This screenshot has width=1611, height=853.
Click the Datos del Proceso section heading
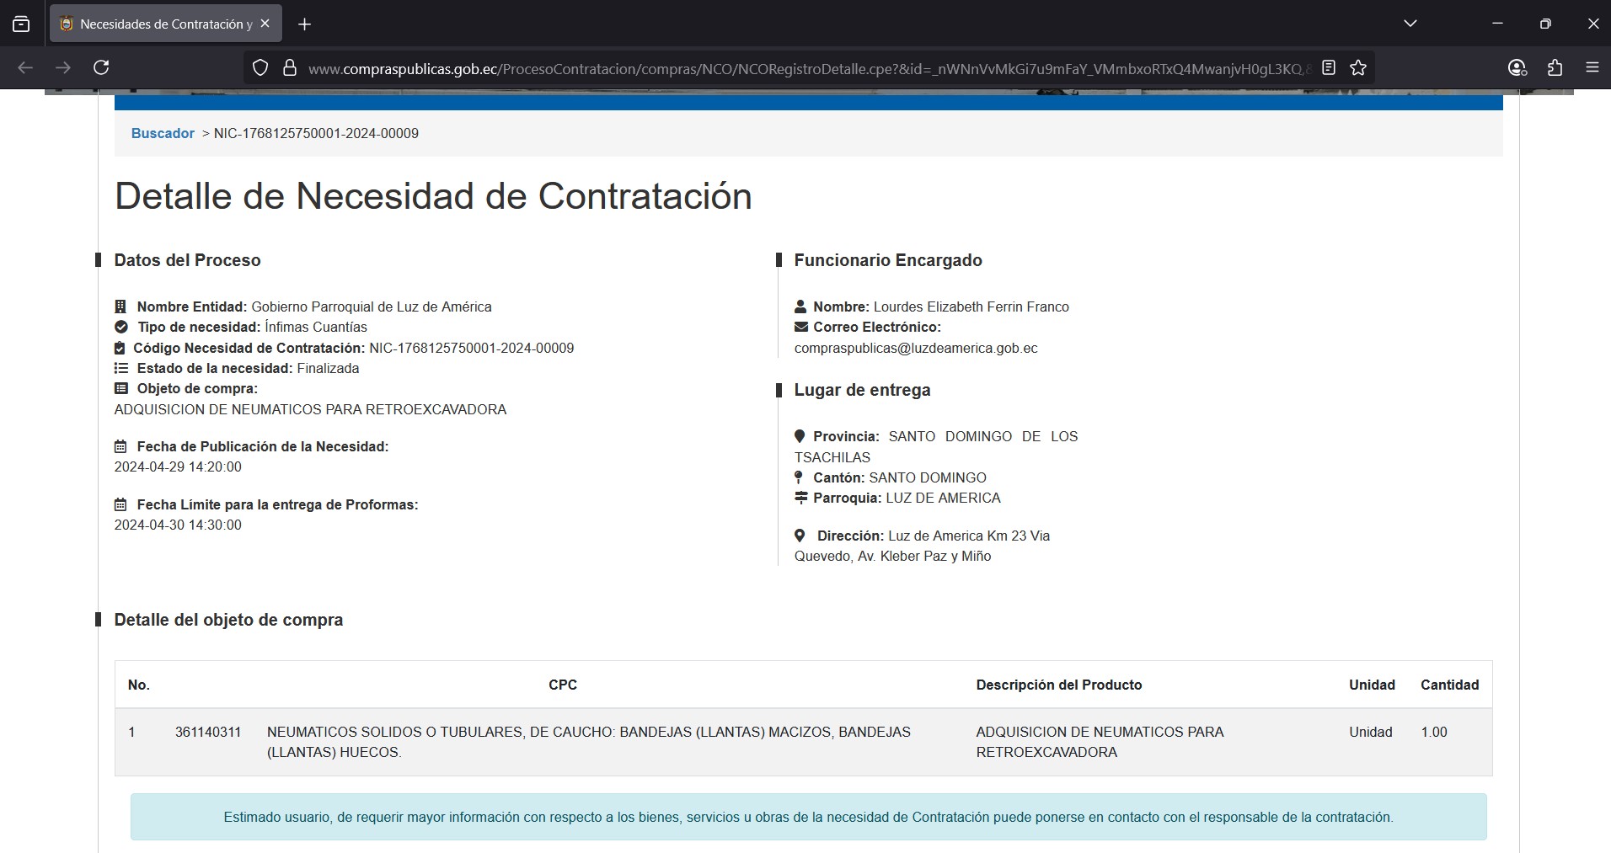pyautogui.click(x=187, y=260)
